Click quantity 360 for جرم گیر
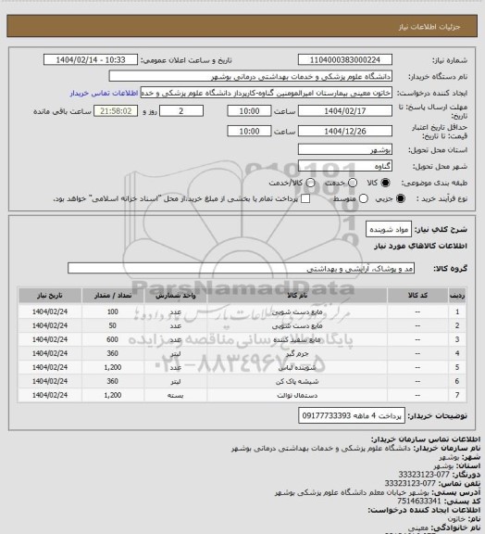This screenshot has height=534, width=485. click(x=113, y=353)
